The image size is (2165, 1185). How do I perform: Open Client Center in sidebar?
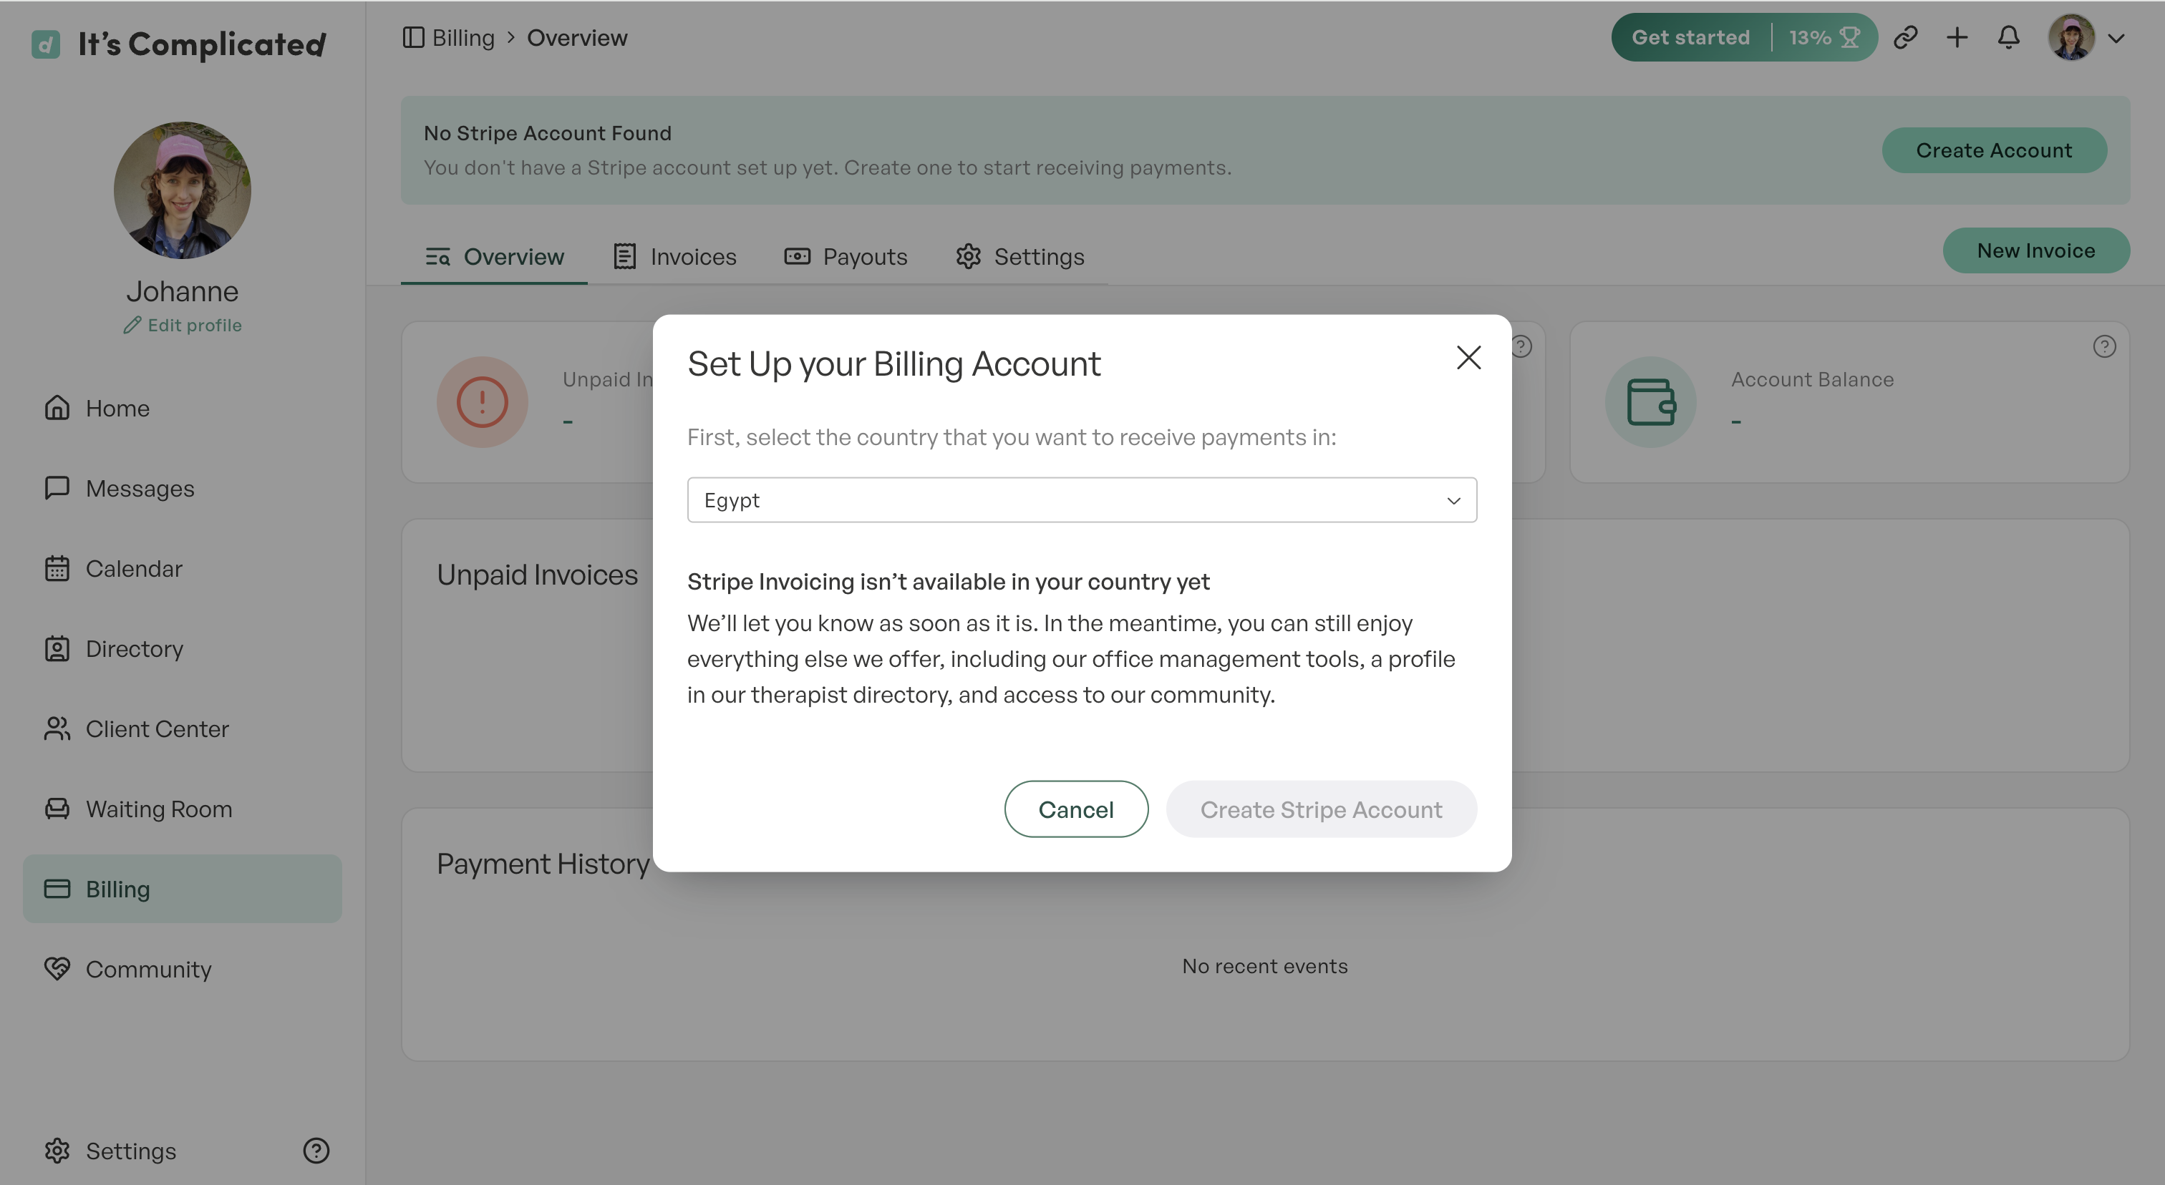pos(183,729)
